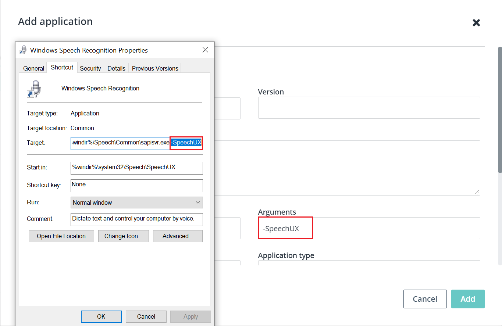Click the resize grip of description area
Image resolution: width=502 pixels, height=326 pixels.
point(477,192)
